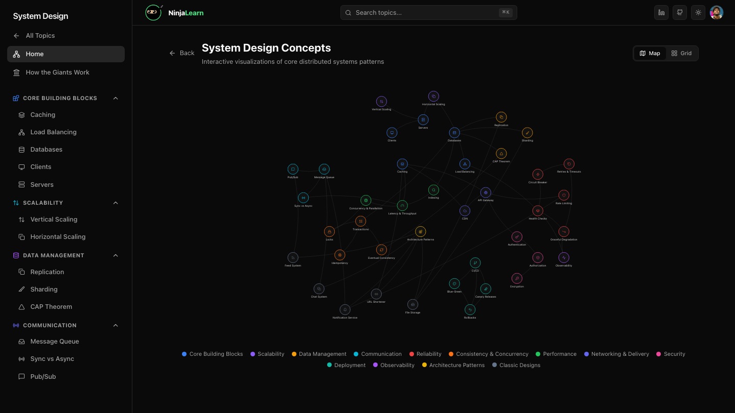Image resolution: width=735 pixels, height=413 pixels.
Task: Open the Health Checks node
Action: [538, 211]
